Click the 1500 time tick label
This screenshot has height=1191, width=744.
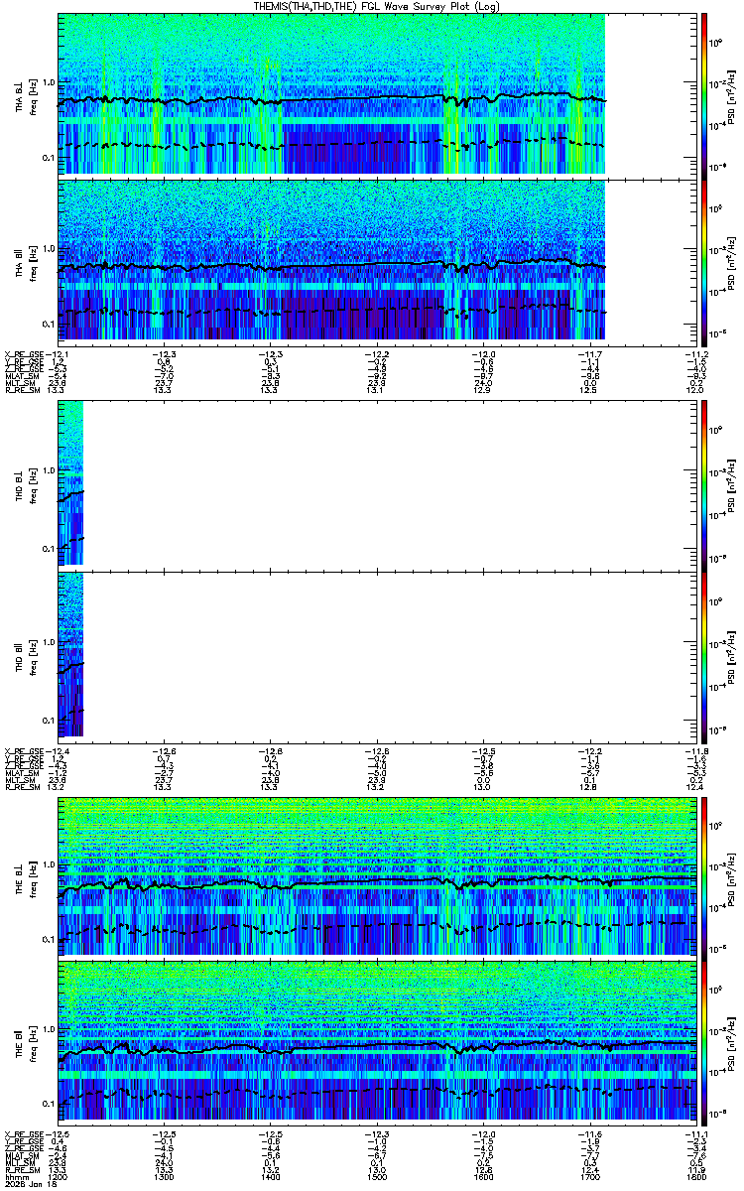pos(377,1176)
